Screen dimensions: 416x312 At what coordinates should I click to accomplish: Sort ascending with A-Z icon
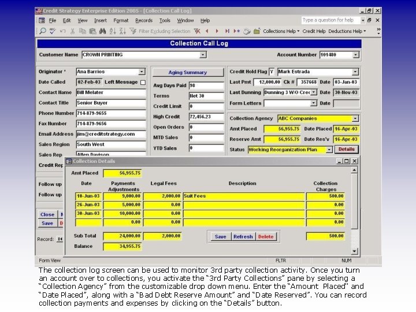(113, 31)
